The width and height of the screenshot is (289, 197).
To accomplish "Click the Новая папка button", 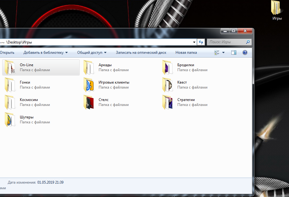I will click(x=186, y=53).
